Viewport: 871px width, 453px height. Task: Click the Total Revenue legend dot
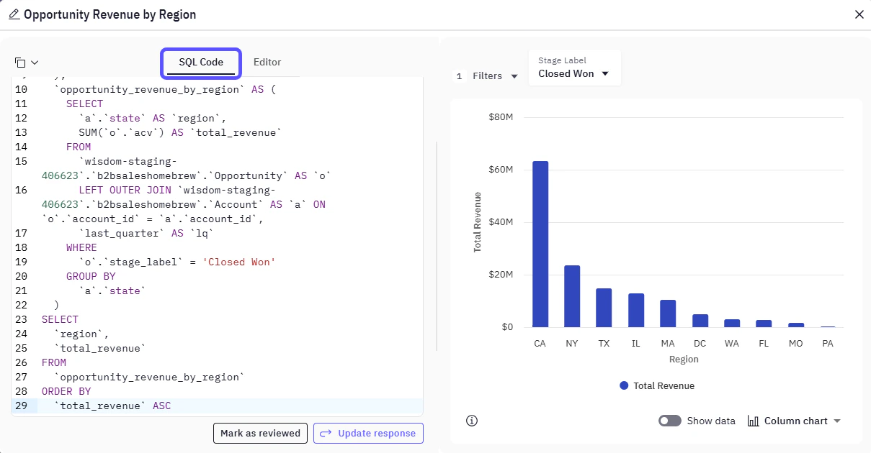tap(623, 385)
